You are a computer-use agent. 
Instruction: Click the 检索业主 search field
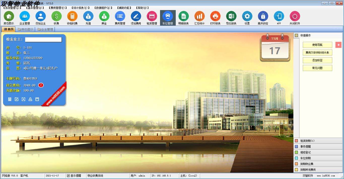[x=43, y=39]
